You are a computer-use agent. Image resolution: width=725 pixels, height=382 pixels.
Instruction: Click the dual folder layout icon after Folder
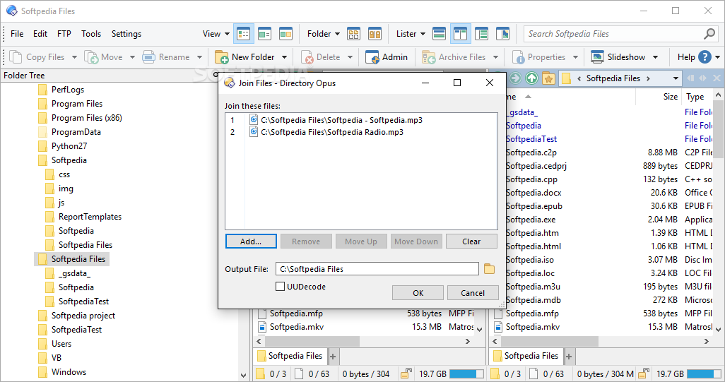click(x=375, y=34)
